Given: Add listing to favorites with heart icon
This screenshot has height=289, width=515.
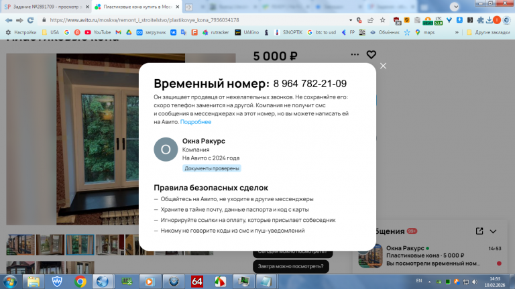Looking at the screenshot, I should click(x=371, y=54).
